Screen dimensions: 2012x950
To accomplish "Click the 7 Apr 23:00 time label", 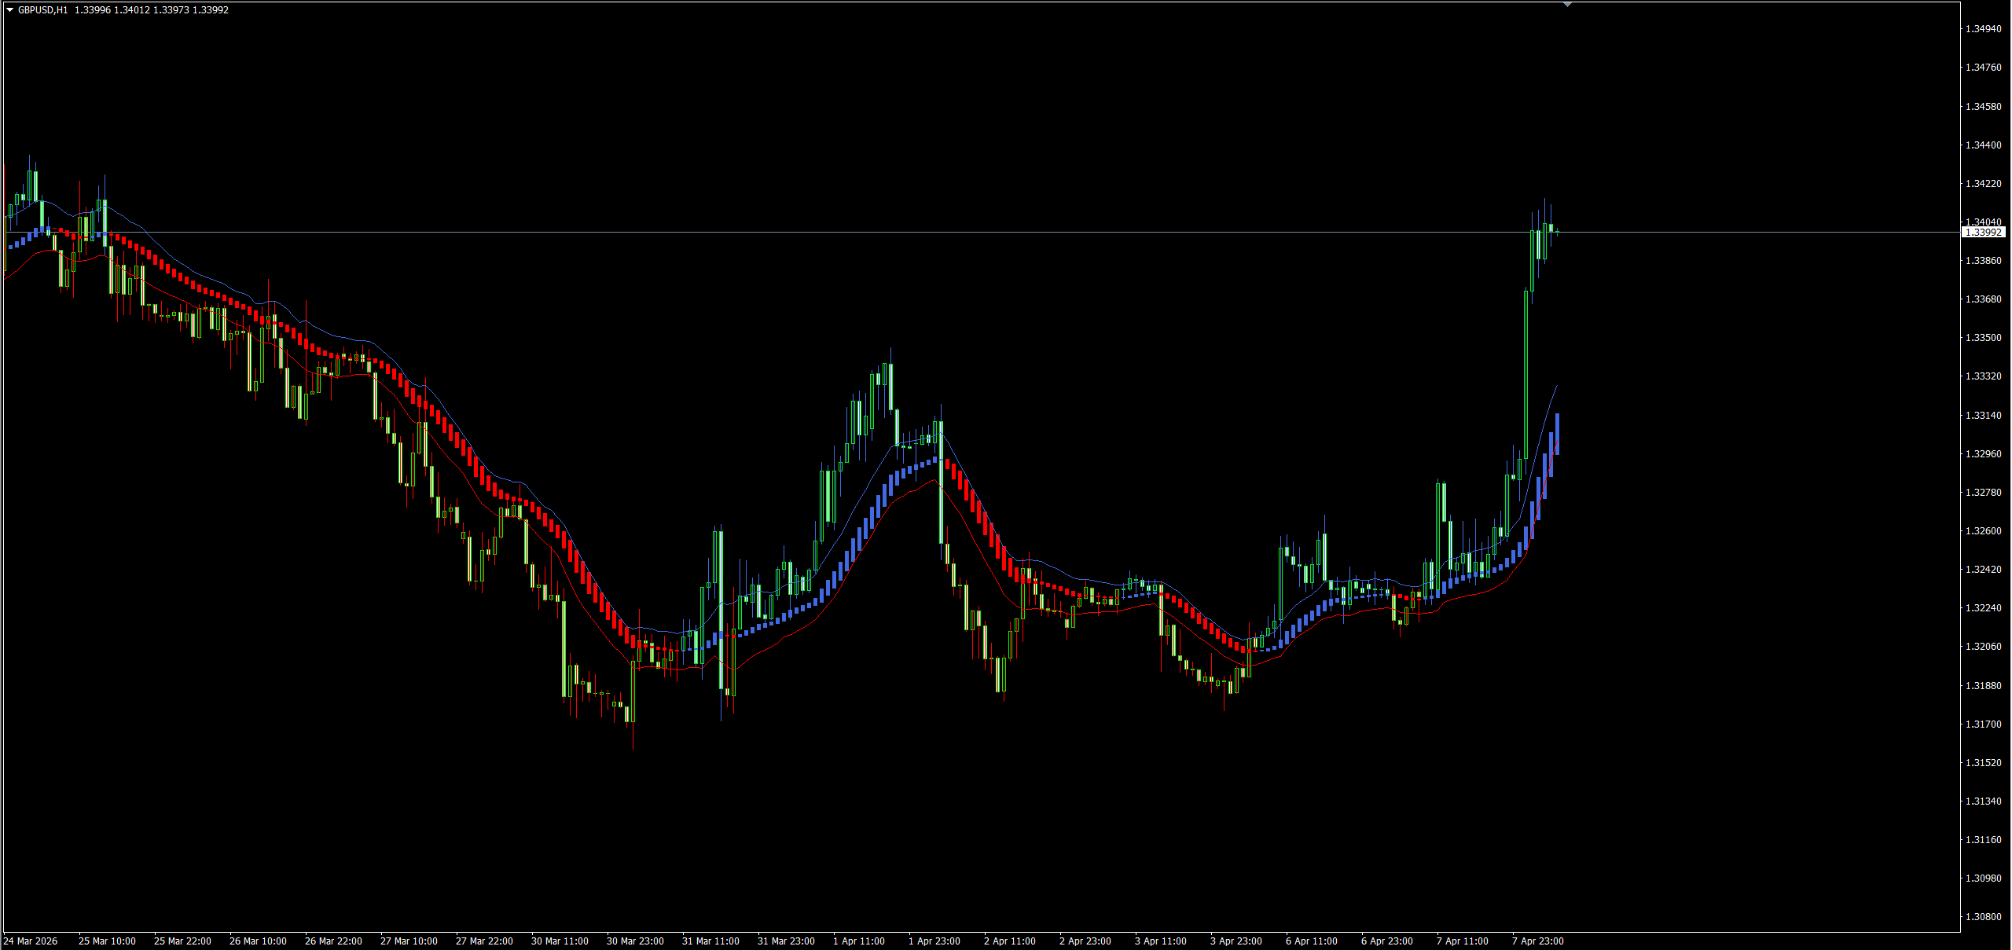I will [x=1537, y=941].
